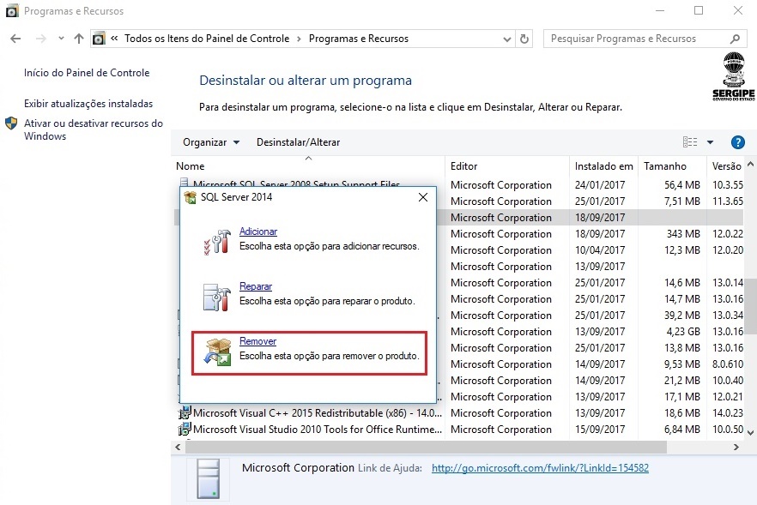Sort list by Instalado em column

[603, 166]
